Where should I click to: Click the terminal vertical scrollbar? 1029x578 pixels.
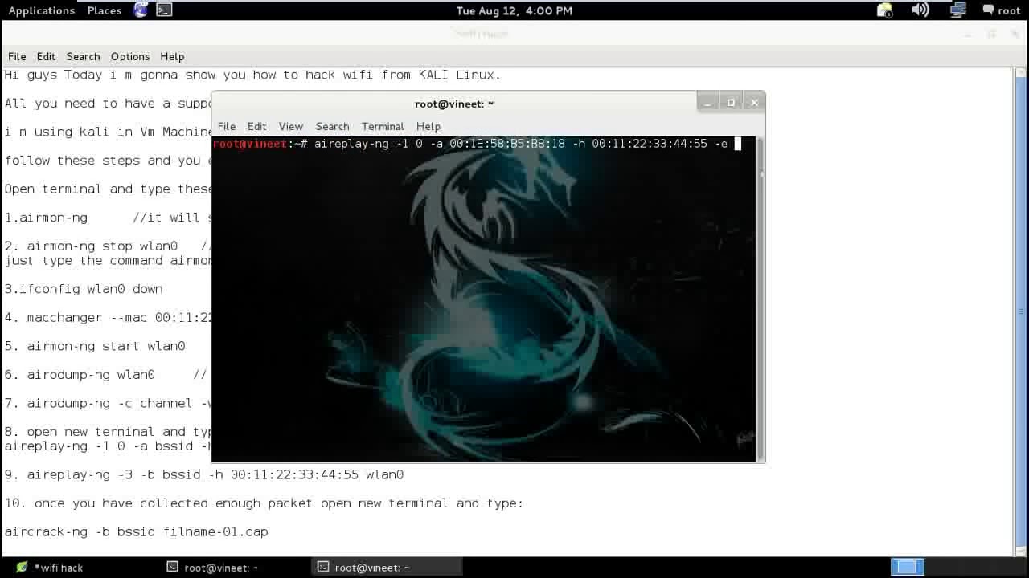(x=760, y=299)
